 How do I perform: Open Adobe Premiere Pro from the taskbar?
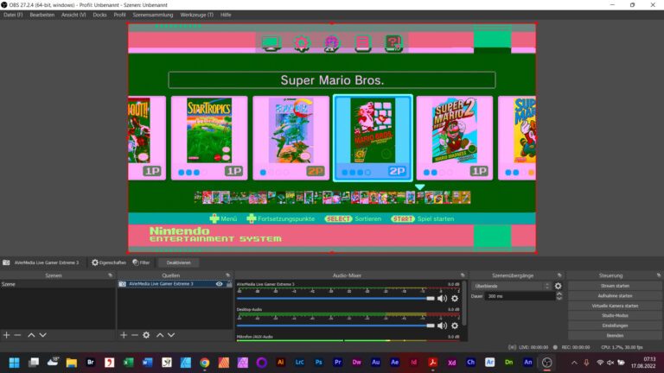[337, 363]
